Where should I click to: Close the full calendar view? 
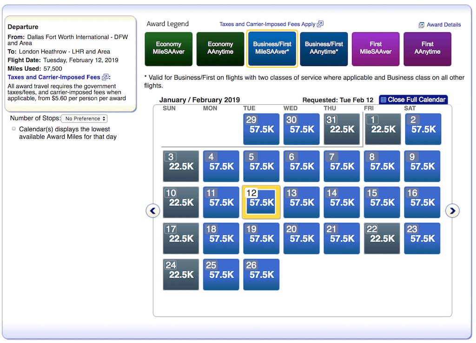[x=413, y=100]
